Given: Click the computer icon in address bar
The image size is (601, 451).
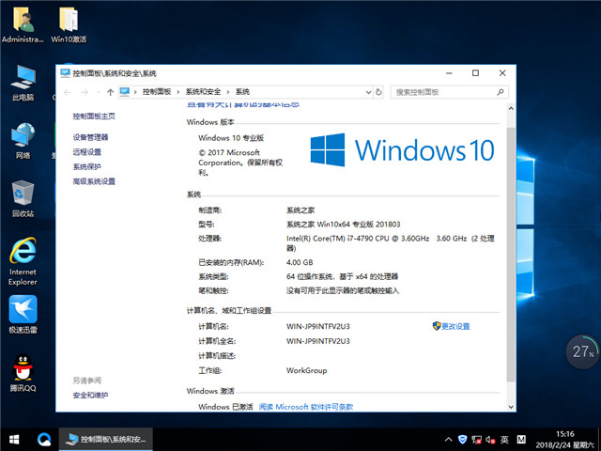Looking at the screenshot, I should tap(125, 92).
